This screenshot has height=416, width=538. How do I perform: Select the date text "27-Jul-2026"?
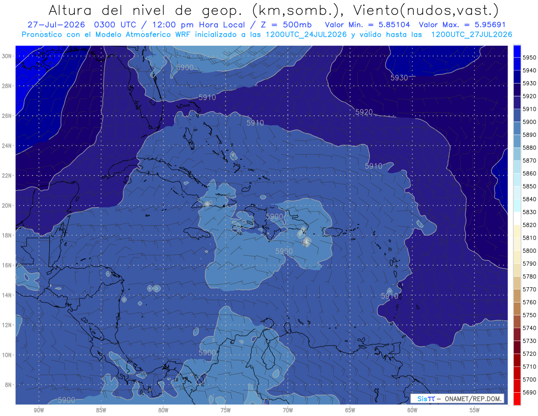click(x=56, y=25)
